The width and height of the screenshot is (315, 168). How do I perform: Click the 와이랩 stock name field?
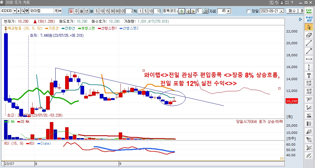[x=42, y=11]
